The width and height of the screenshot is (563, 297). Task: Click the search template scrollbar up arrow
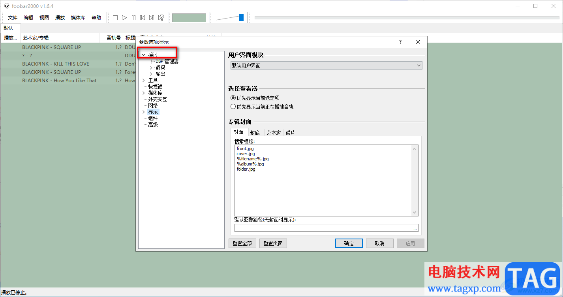click(415, 148)
